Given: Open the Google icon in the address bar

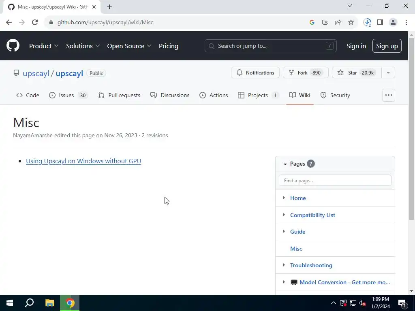Looking at the screenshot, I should (x=312, y=23).
